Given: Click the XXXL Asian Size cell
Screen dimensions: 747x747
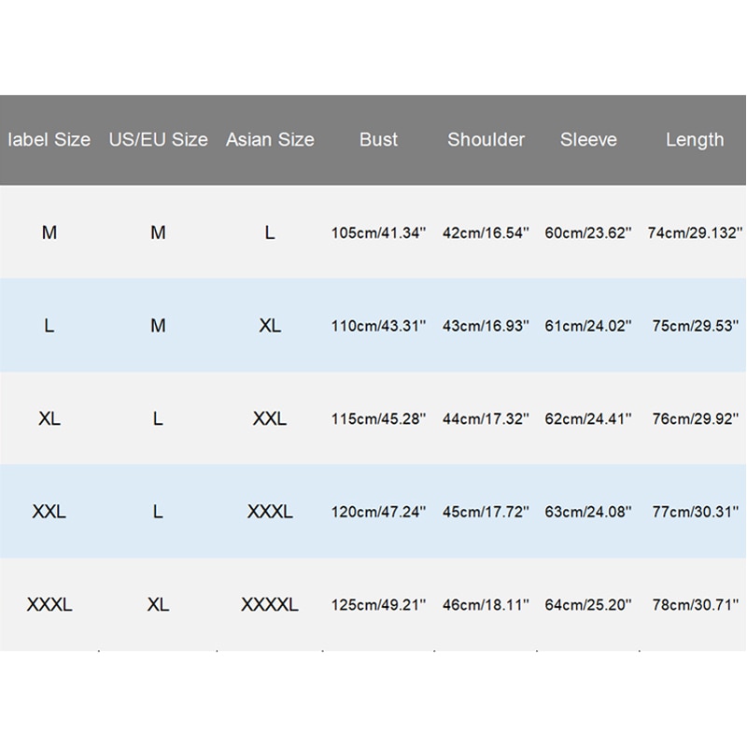Looking at the screenshot, I should point(270,512).
